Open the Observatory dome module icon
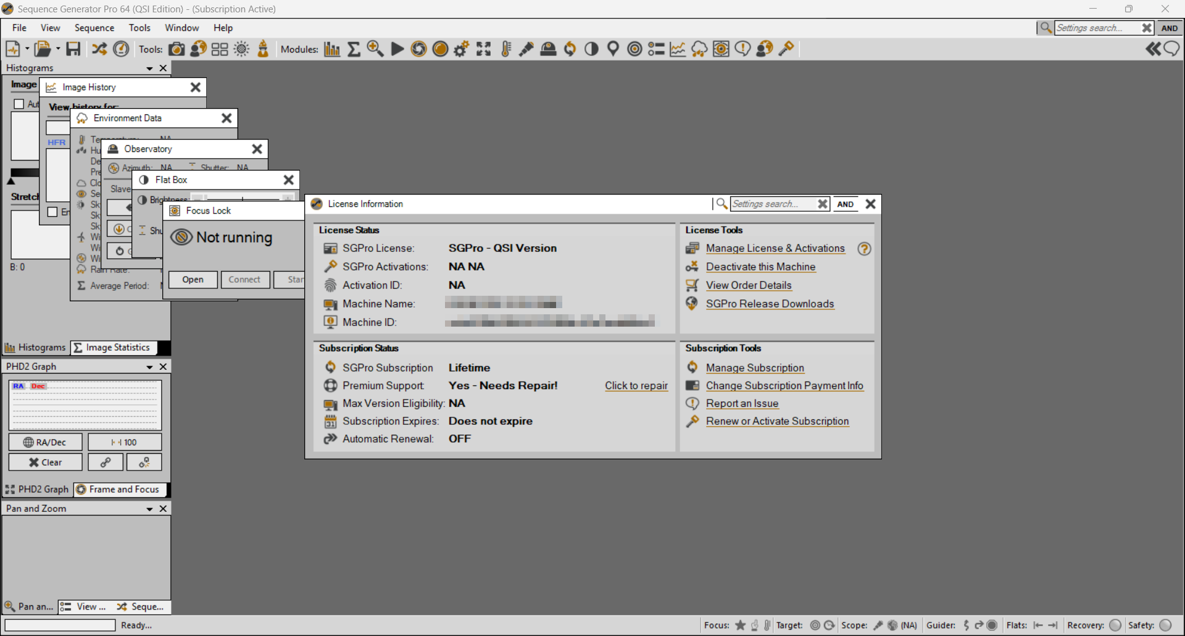The height and width of the screenshot is (636, 1185). point(548,49)
